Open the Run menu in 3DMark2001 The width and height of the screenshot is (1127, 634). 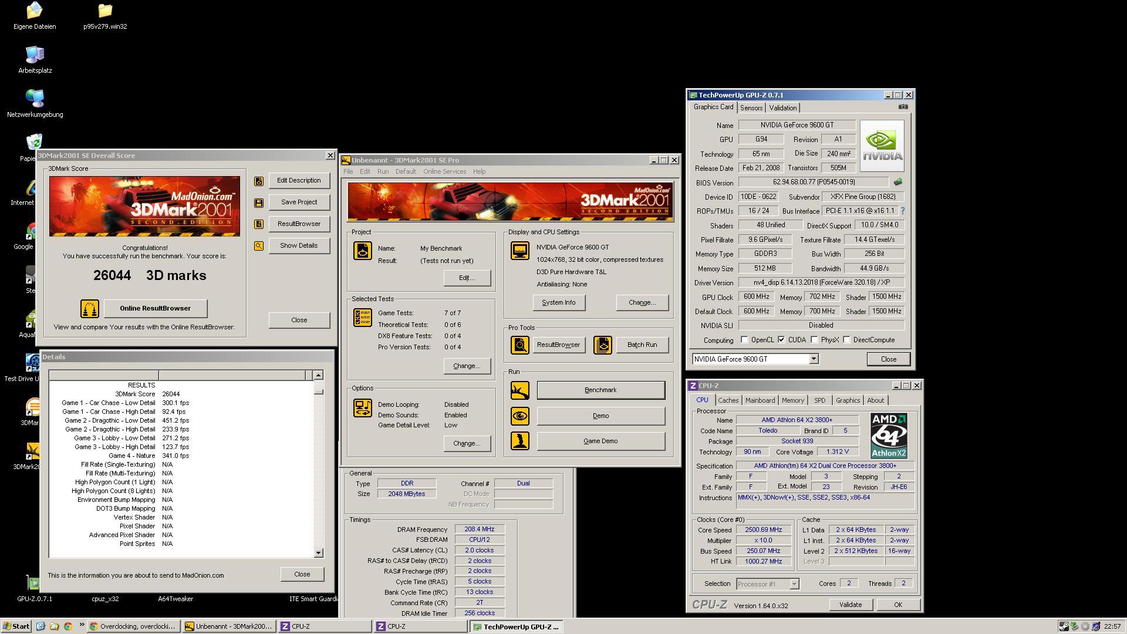point(383,172)
